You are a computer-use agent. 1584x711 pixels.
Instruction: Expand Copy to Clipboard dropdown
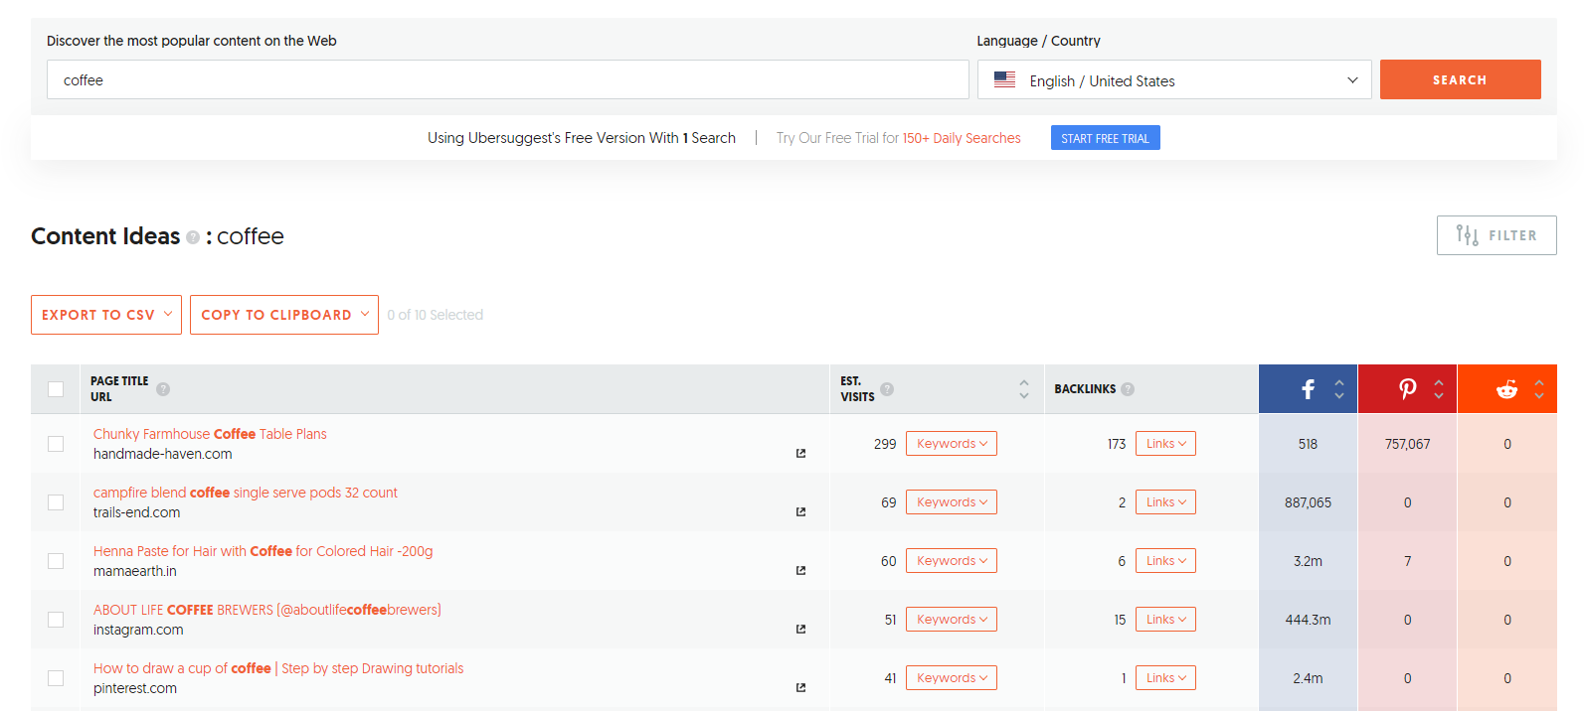pos(284,315)
